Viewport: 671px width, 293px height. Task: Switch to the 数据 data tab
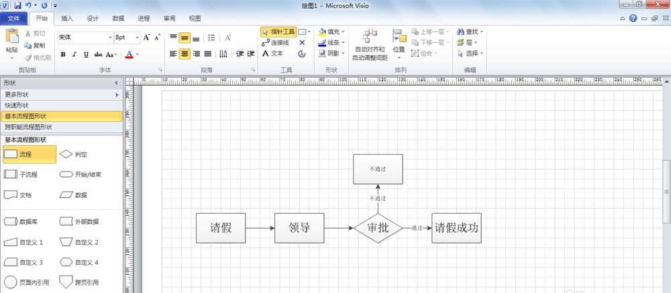pyautogui.click(x=119, y=18)
